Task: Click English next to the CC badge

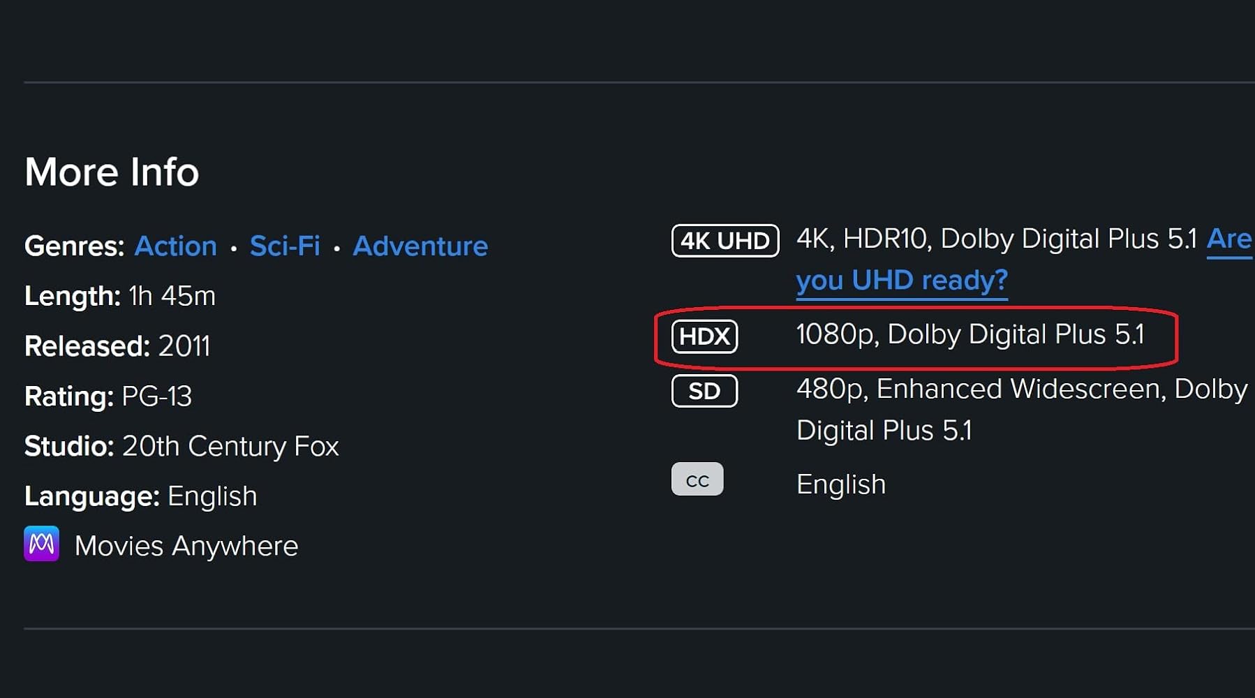Action: pyautogui.click(x=841, y=484)
